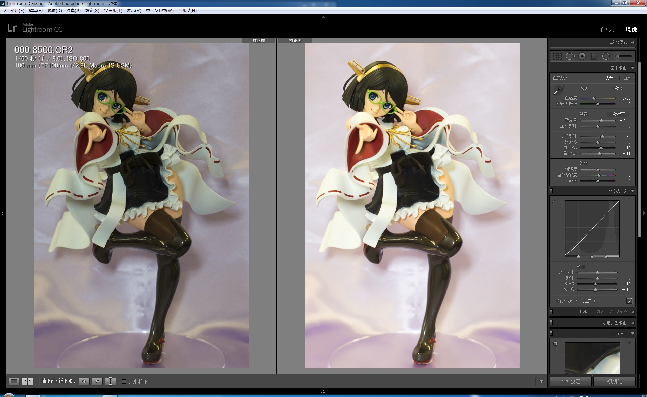Viewport: 647px width, 397px height.
Task: Open the Settings (設定) menu
Action: 92,11
